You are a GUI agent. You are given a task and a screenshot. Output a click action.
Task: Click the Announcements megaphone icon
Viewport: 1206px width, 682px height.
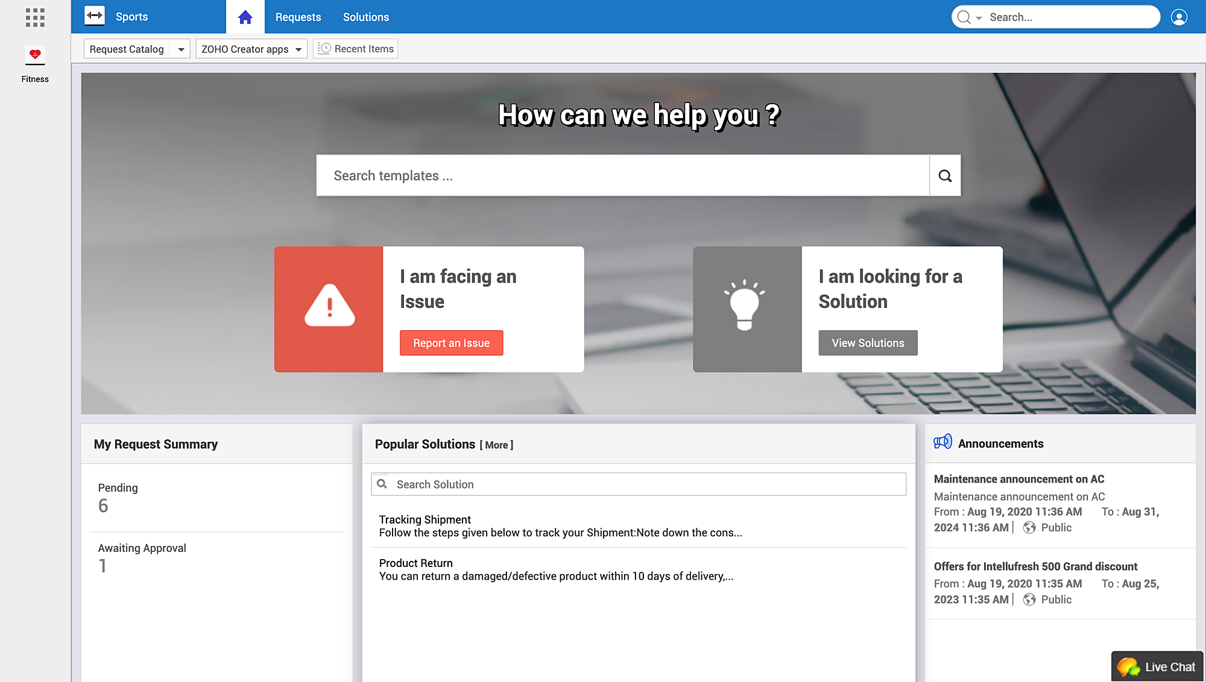click(x=942, y=442)
